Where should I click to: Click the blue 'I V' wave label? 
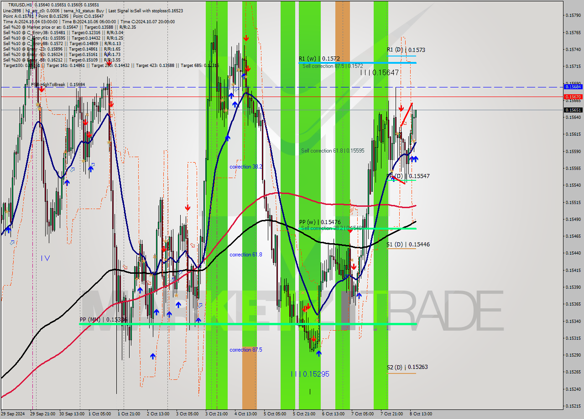click(x=45, y=258)
